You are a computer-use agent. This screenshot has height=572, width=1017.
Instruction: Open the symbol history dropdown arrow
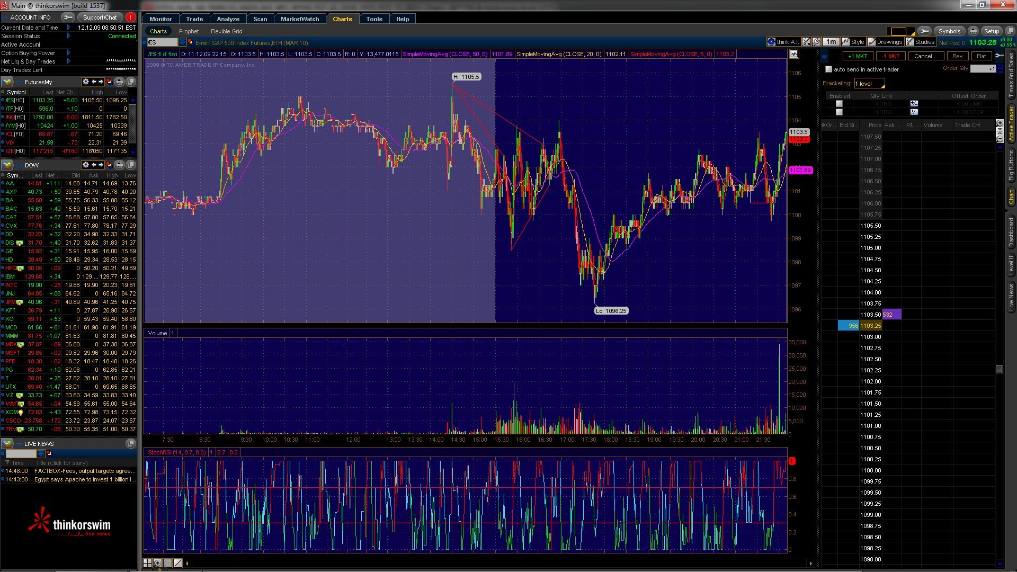pos(182,42)
